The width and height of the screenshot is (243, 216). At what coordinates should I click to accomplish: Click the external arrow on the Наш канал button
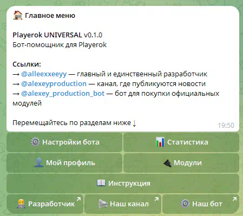[156, 199]
